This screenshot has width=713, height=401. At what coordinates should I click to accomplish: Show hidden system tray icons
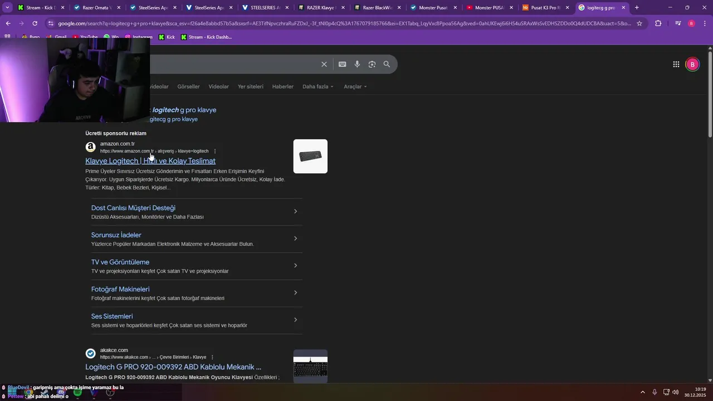[x=642, y=392]
